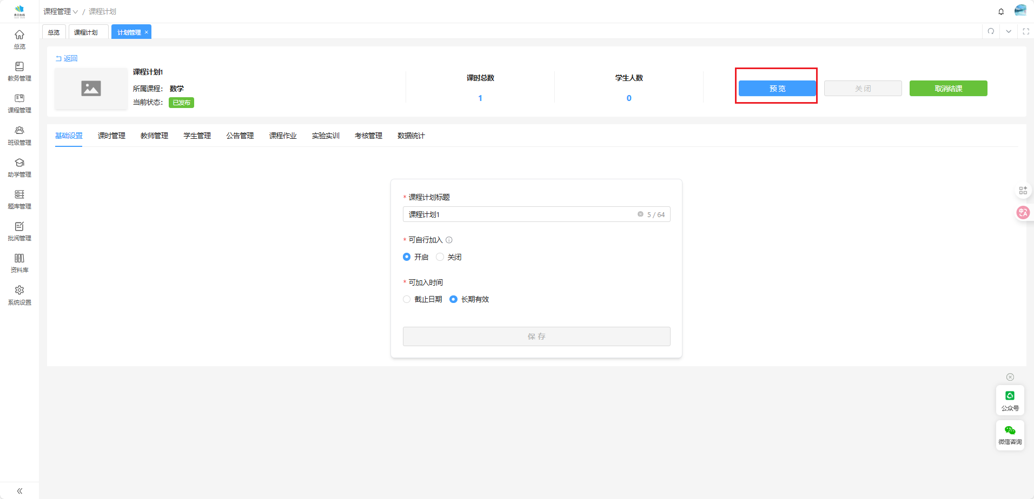Go to 题库管理 in the sidebar
The image size is (1034, 499).
(19, 199)
